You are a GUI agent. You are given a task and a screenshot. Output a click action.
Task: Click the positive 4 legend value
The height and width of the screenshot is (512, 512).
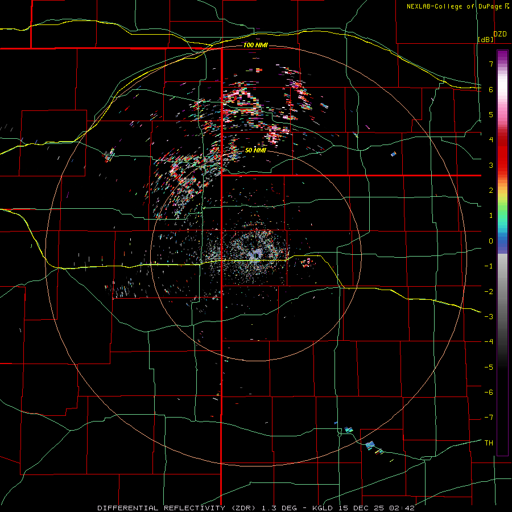pyautogui.click(x=491, y=140)
